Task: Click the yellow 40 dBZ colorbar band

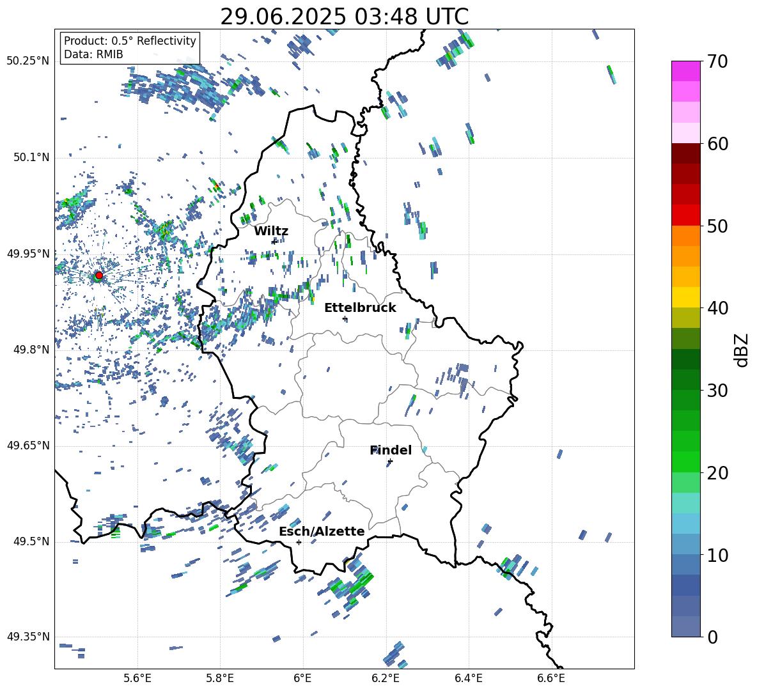Action: point(686,297)
